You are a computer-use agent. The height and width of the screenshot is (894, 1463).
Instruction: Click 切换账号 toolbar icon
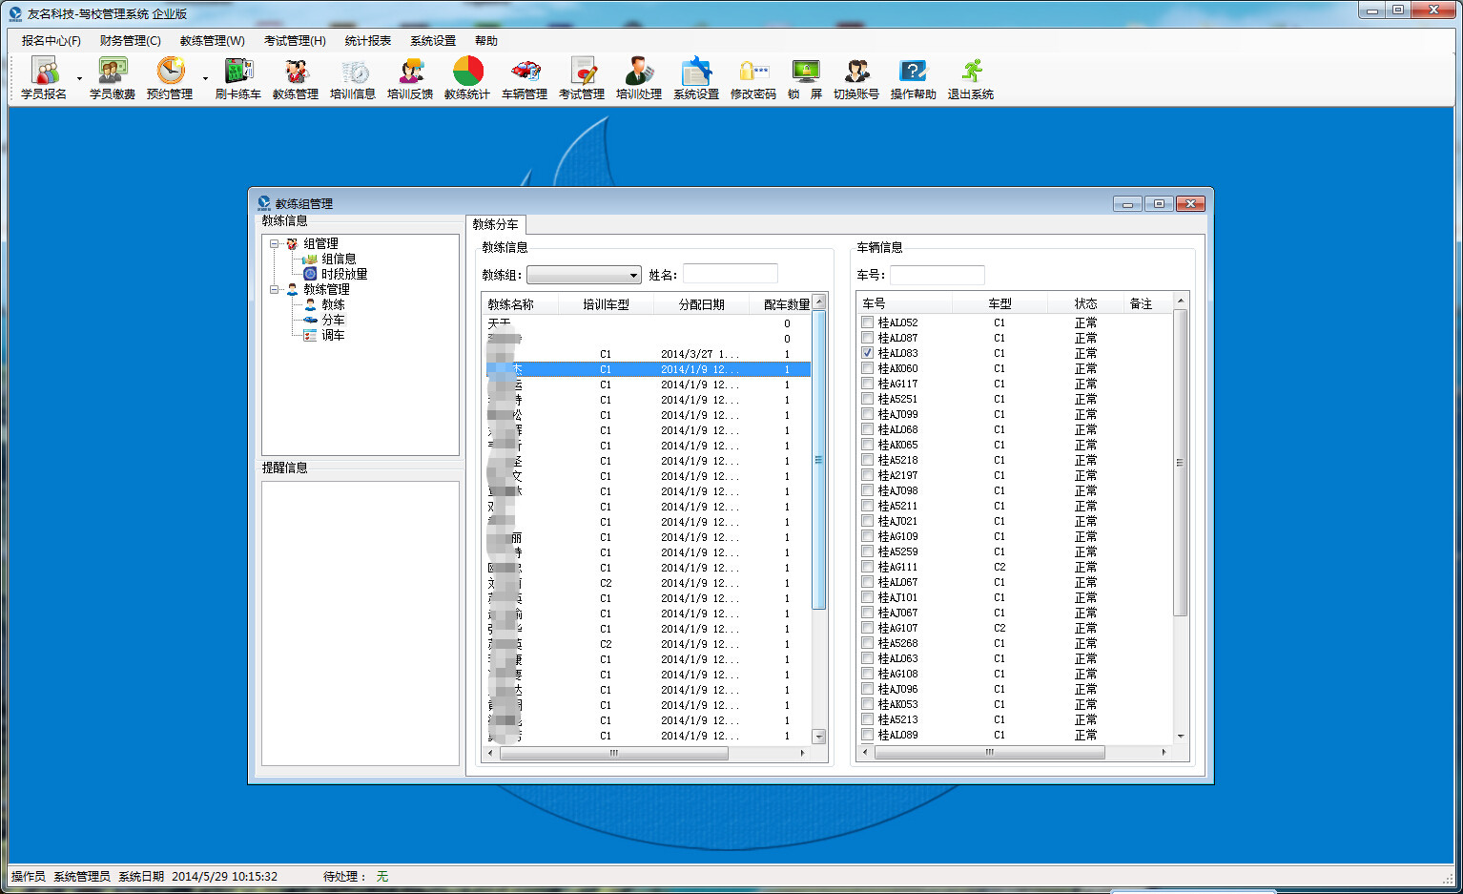point(856,78)
